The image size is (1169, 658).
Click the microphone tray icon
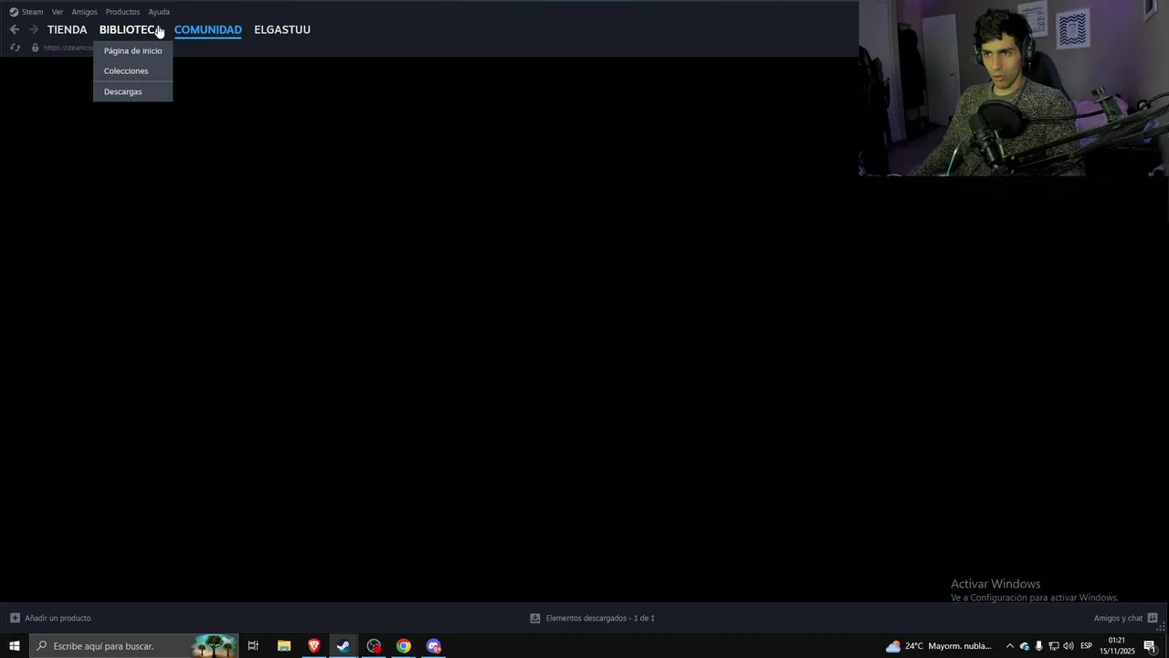coord(1038,646)
